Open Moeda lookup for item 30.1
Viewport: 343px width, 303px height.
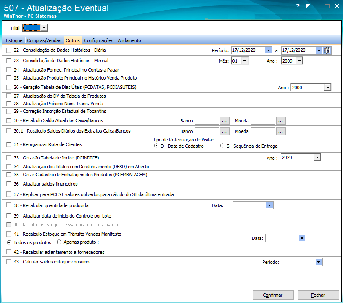pyautogui.click(x=281, y=131)
